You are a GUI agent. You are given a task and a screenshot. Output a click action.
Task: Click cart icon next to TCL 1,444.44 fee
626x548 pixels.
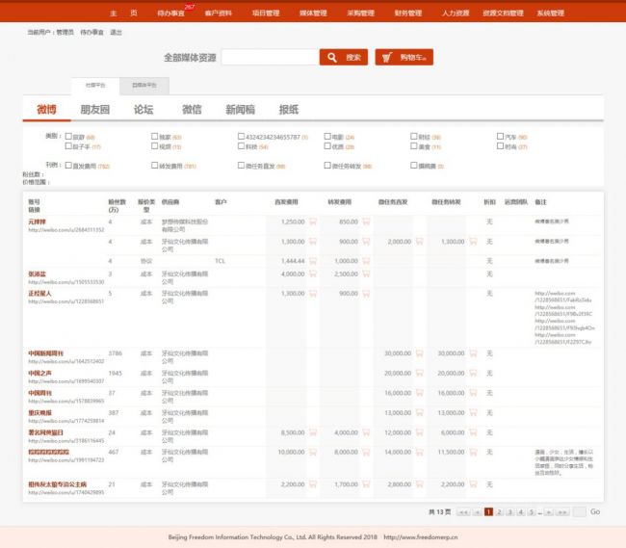coord(312,261)
